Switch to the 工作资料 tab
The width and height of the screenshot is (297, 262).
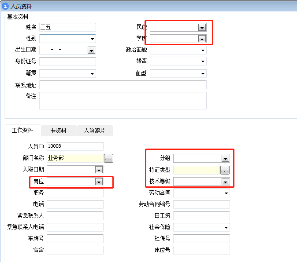[x=22, y=130]
